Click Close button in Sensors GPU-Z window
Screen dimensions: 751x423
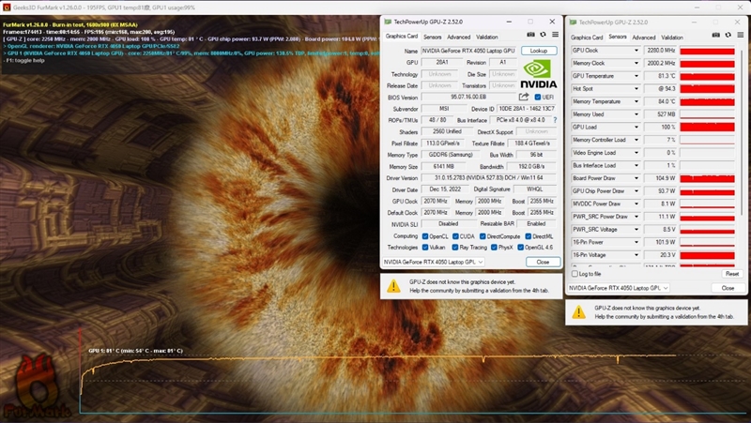[x=728, y=288]
